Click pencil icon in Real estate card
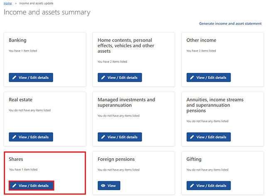 [14, 137]
